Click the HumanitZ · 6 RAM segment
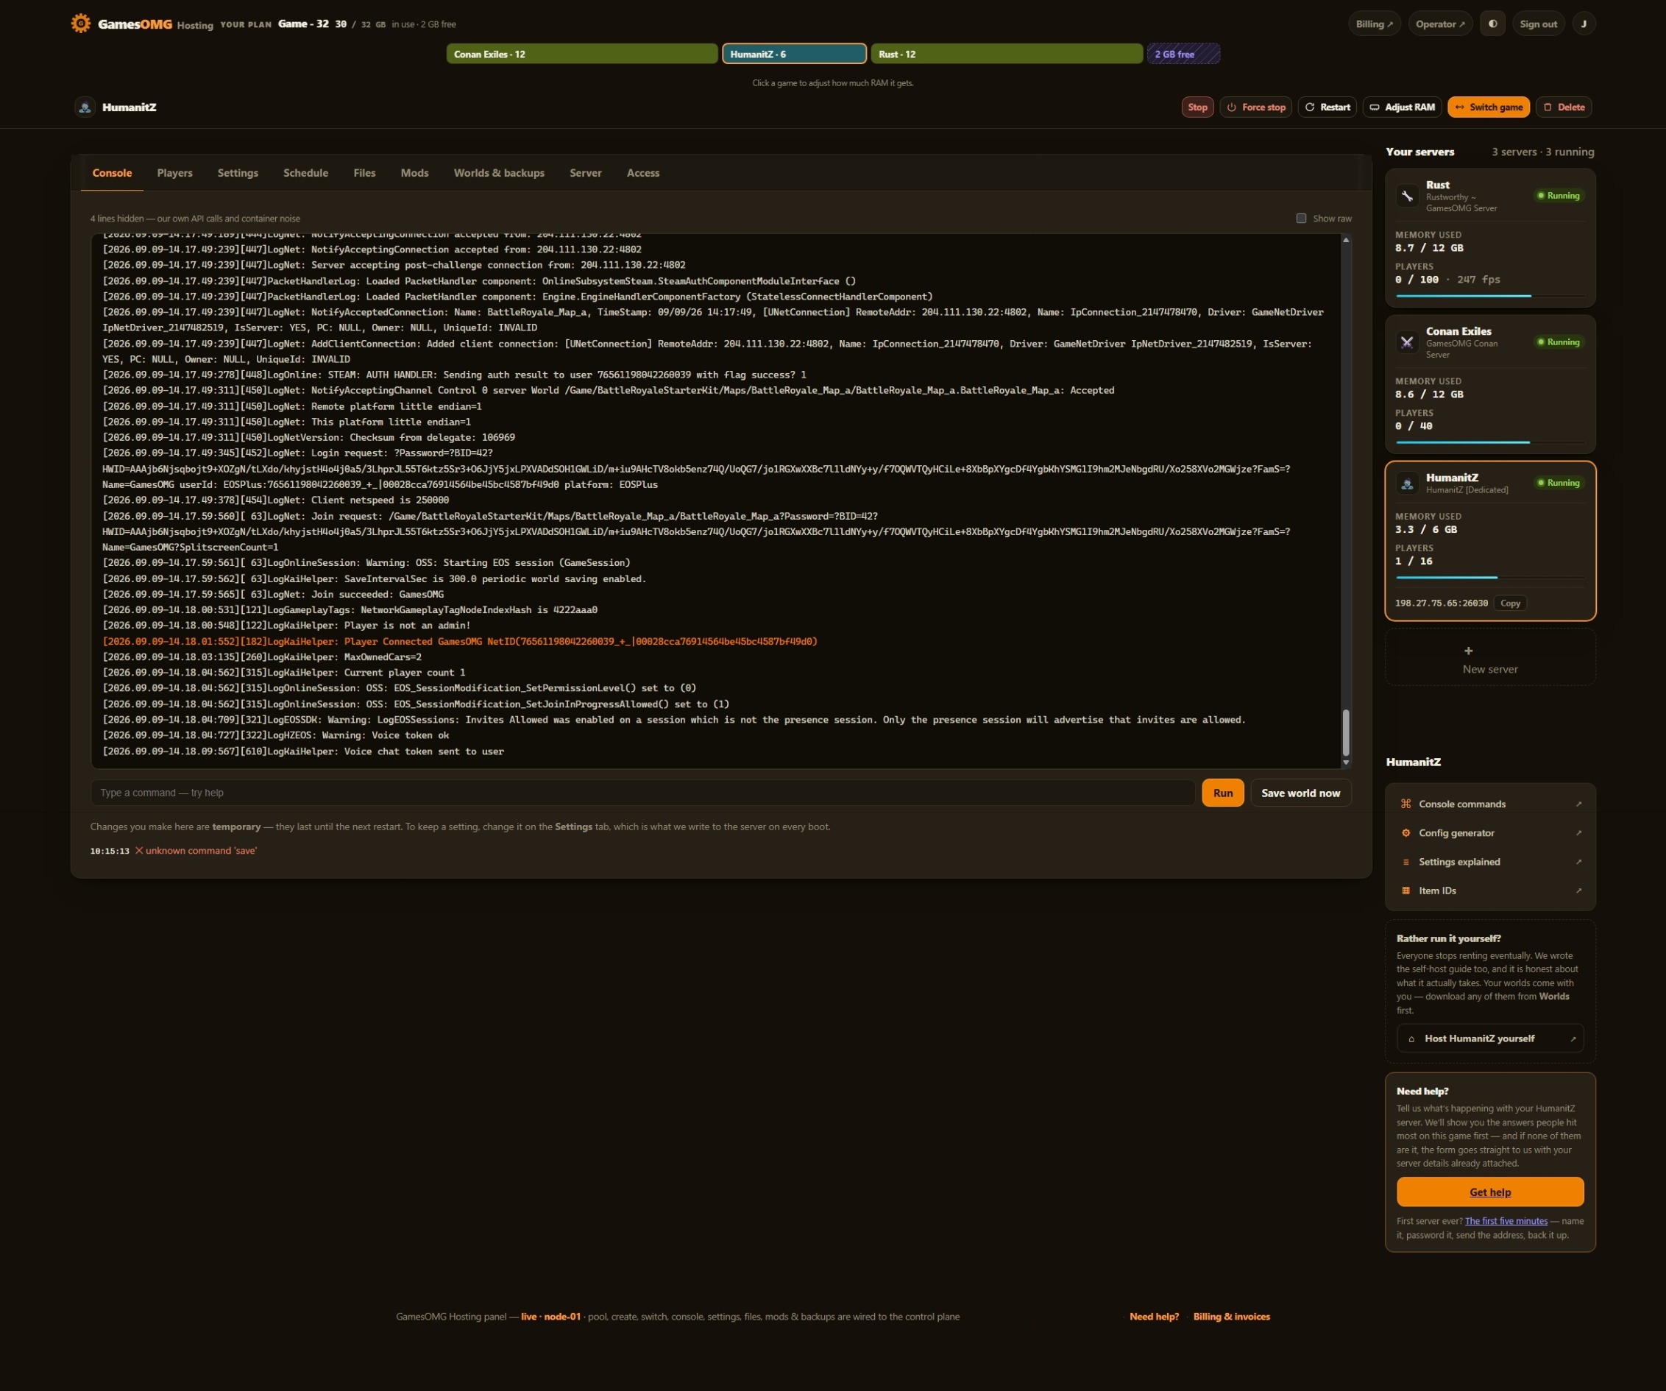The image size is (1666, 1391). 794,54
